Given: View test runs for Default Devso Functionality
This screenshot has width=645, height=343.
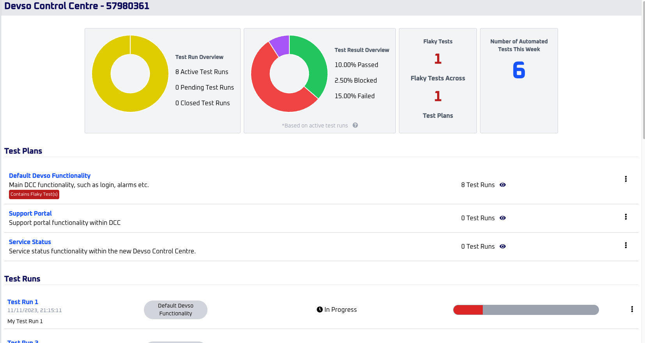Looking at the screenshot, I should point(503,185).
